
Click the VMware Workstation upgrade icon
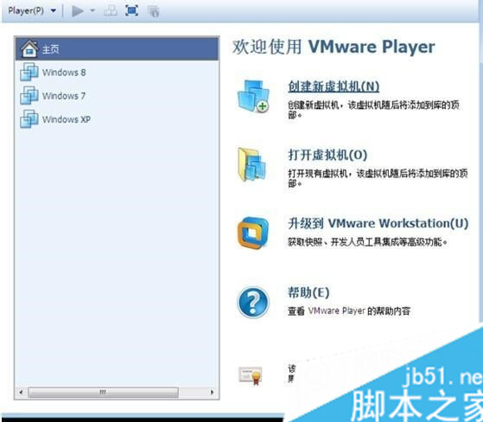tap(253, 233)
